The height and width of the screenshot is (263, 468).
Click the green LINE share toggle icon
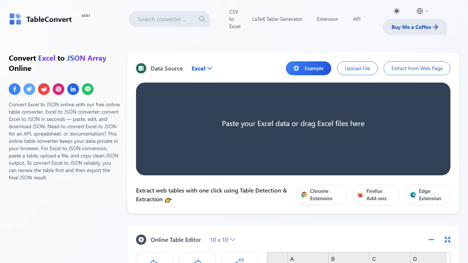pyautogui.click(x=88, y=89)
